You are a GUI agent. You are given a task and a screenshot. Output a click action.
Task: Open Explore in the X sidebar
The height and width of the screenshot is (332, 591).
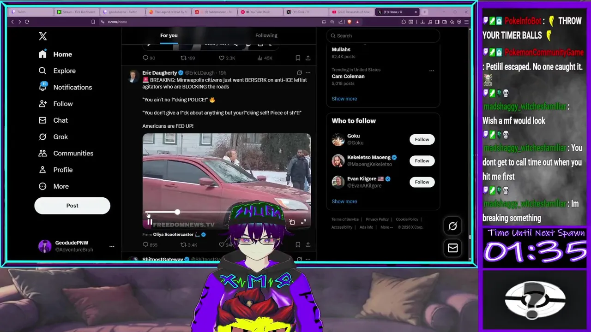point(57,71)
